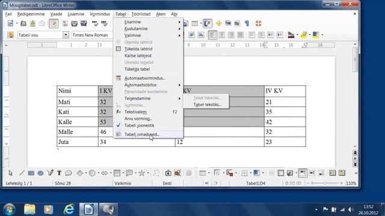Click the zoom slider handle
This screenshot has height=216, width=385.
(x=325, y=183)
